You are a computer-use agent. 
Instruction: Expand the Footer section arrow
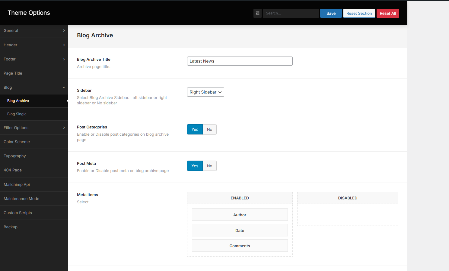(64, 59)
